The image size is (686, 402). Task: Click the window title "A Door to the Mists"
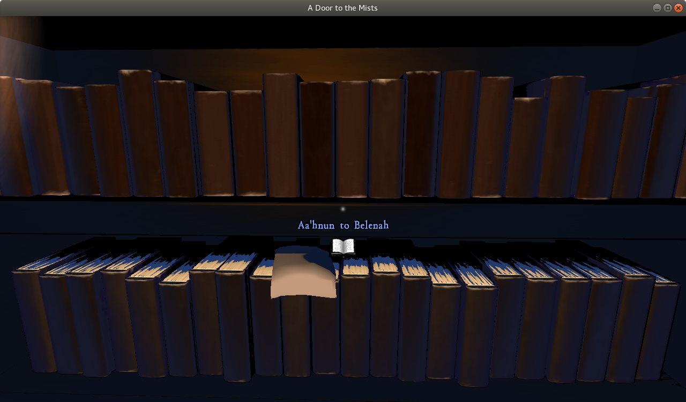[x=342, y=8]
